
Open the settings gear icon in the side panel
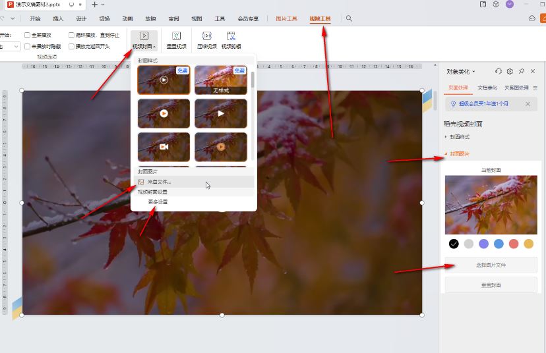[x=510, y=71]
